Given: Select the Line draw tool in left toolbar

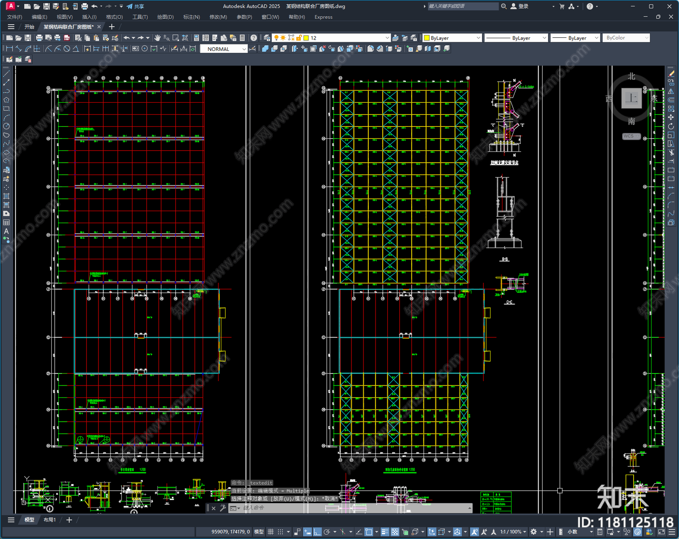Looking at the screenshot, I should pos(6,74).
